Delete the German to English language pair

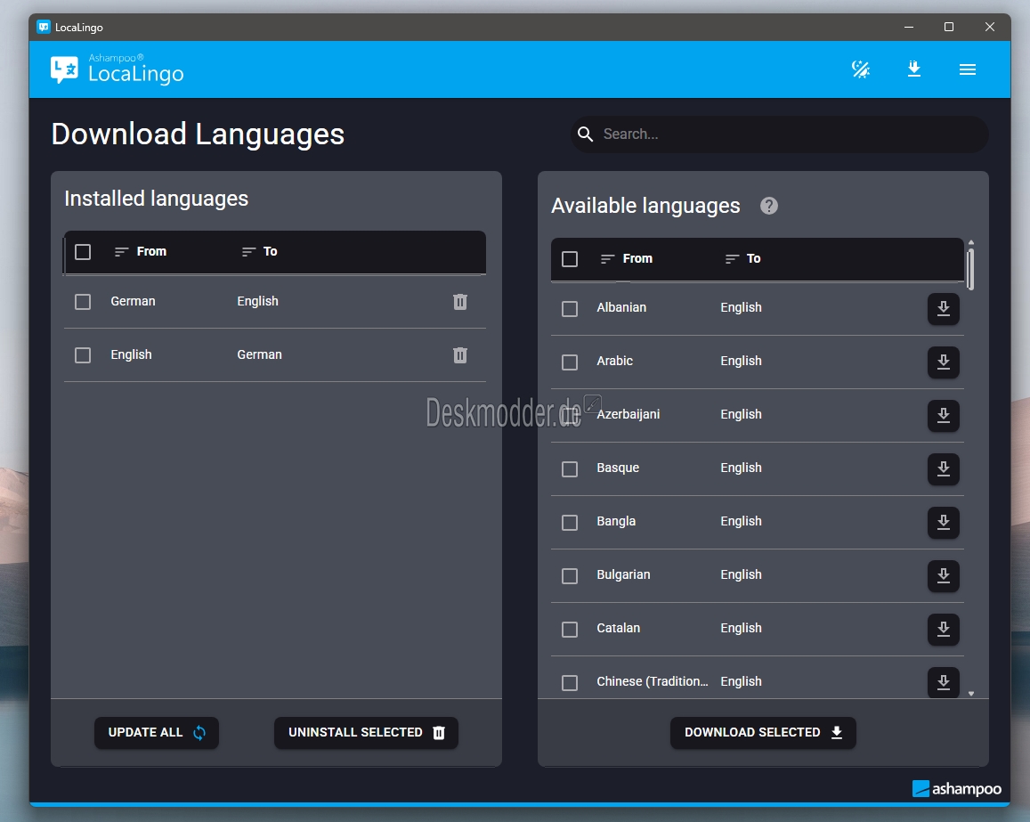pyautogui.click(x=460, y=302)
